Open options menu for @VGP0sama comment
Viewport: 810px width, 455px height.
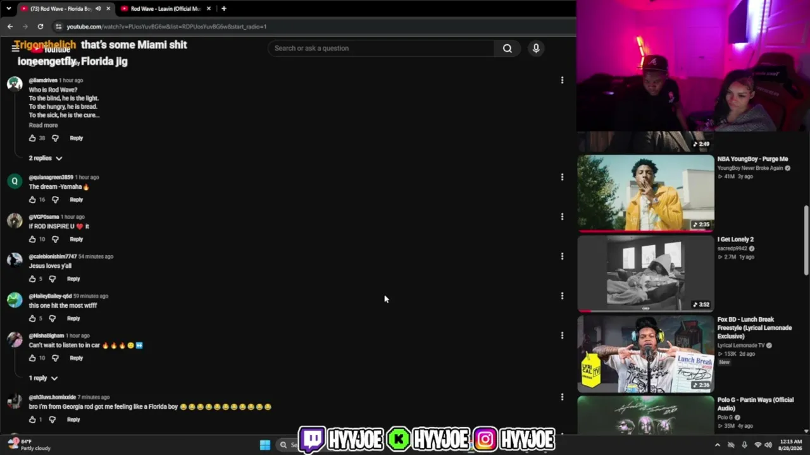coord(562,217)
